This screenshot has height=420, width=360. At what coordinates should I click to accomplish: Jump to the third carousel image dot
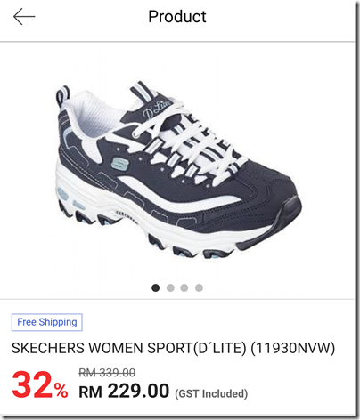click(184, 287)
